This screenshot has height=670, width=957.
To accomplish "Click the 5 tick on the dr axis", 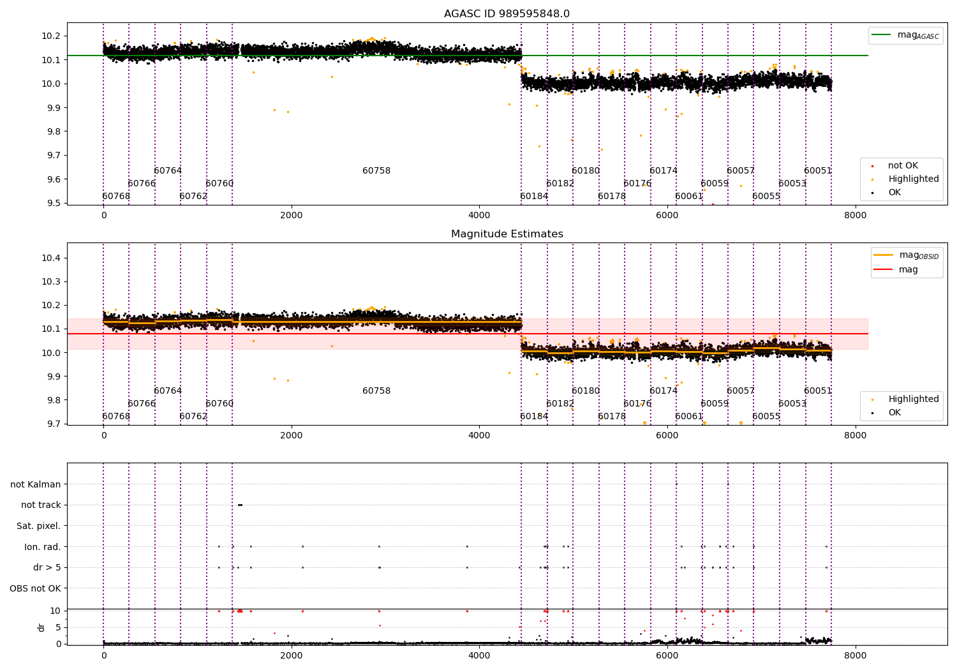I will [x=58, y=627].
